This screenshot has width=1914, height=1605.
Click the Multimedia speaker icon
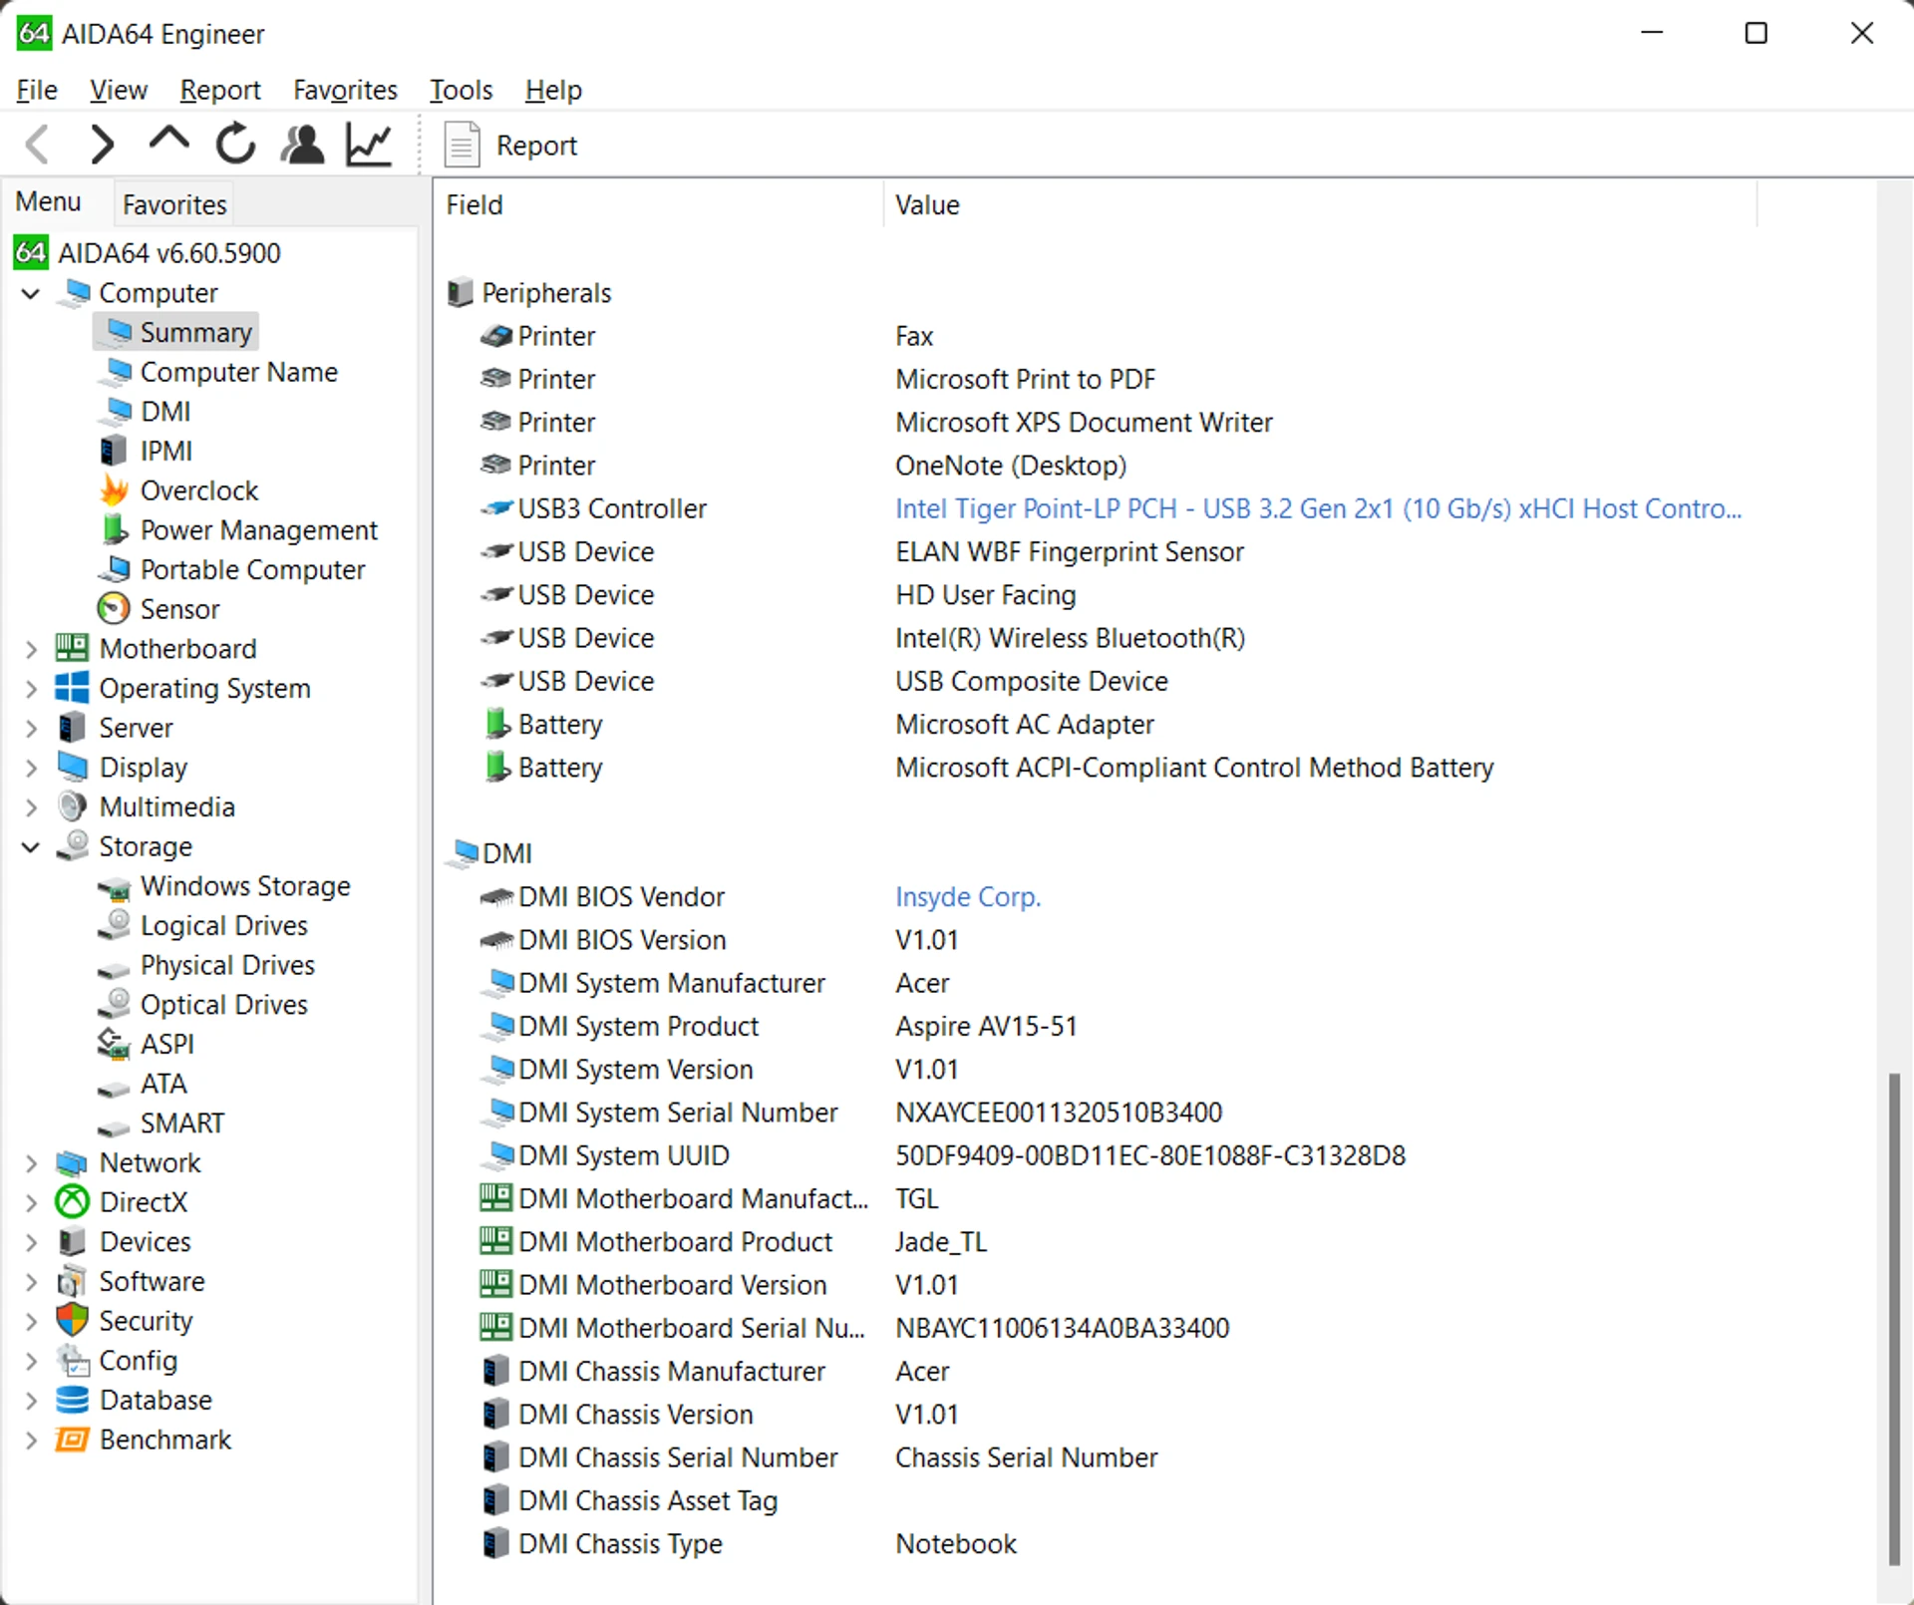click(72, 806)
